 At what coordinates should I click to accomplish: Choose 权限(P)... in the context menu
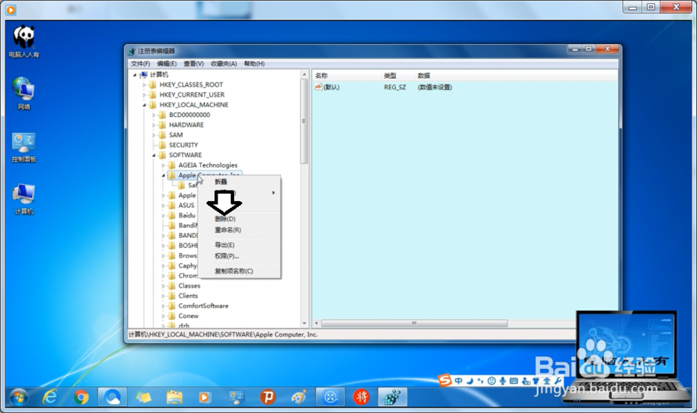[240, 256]
